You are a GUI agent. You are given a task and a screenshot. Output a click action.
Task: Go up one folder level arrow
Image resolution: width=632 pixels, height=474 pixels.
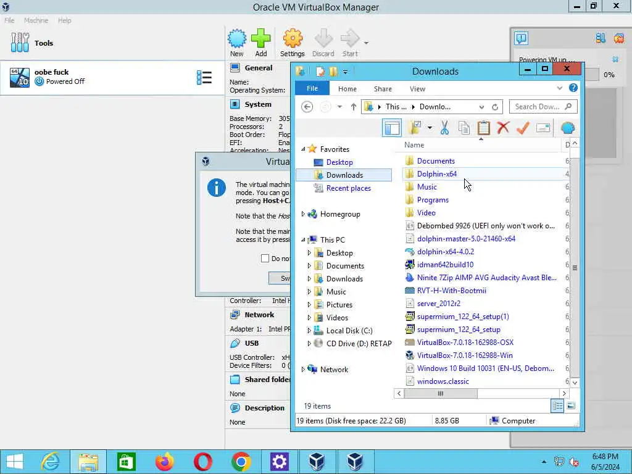coord(354,107)
